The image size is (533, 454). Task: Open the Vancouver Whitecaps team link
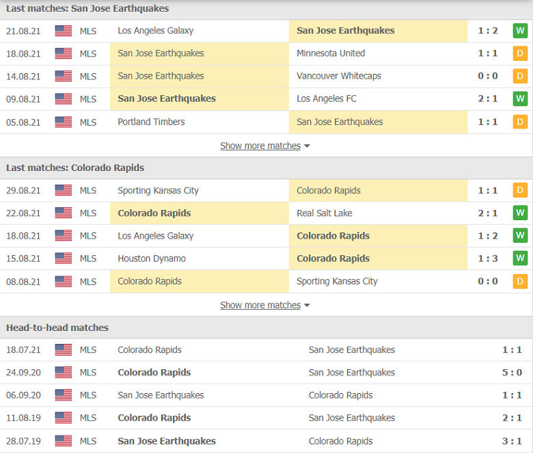coord(338,76)
